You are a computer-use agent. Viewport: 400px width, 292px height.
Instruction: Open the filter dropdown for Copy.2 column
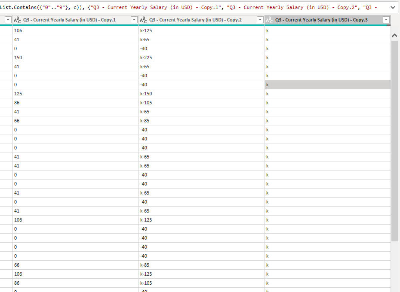(x=260, y=20)
